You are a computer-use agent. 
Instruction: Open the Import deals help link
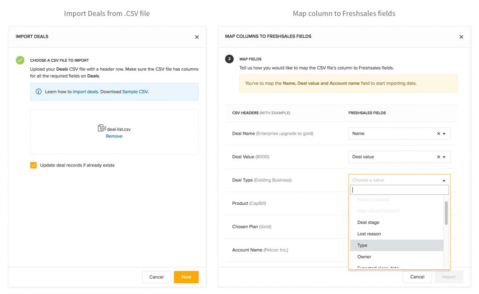pyautogui.click(x=86, y=92)
